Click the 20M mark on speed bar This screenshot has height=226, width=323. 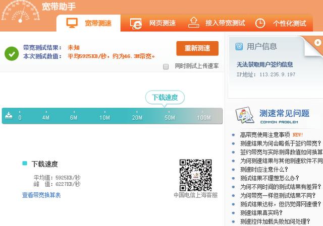[137, 117]
